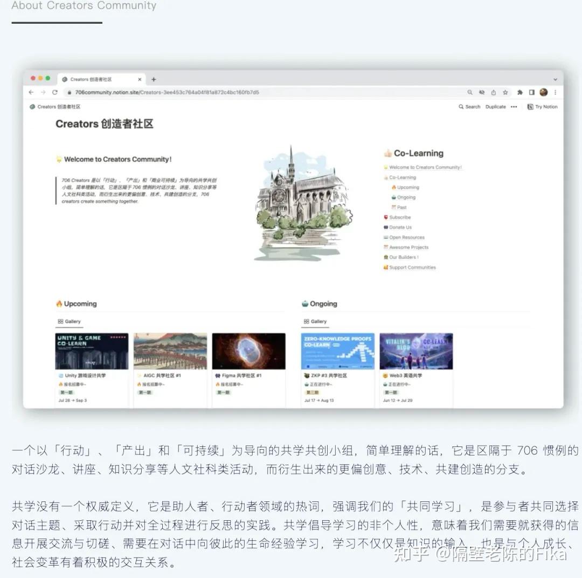
Task: Click the site info icon in the address bar
Action: point(71,92)
